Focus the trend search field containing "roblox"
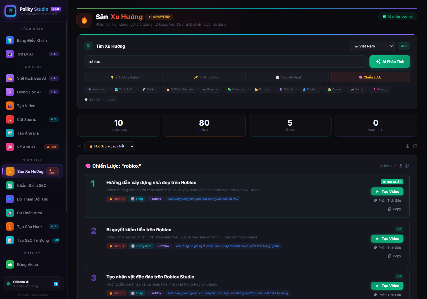427x299 pixels. click(x=225, y=62)
